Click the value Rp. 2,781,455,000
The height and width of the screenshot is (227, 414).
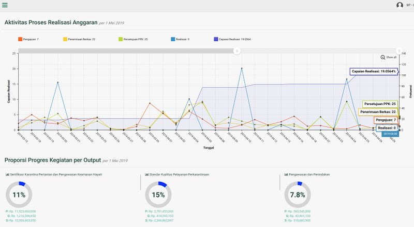(161, 212)
